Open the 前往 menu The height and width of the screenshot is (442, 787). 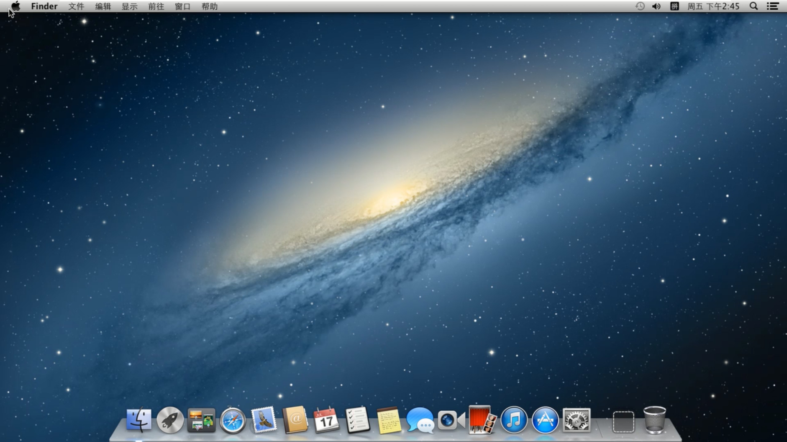[x=156, y=6]
